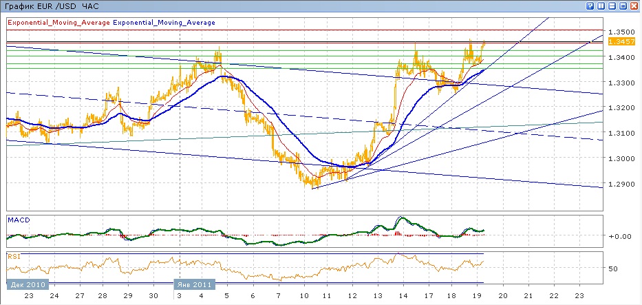Image resolution: width=642 pixels, height=305 pixels.
Task: Maximize the EUR/USD chart window
Action: click(x=623, y=6)
